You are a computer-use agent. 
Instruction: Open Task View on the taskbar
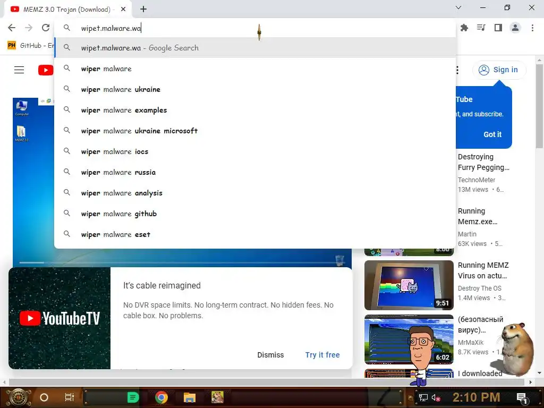coord(70,397)
